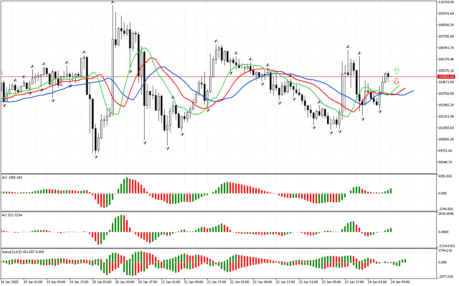Click the 102161.90 price axis label
Image resolution: width=459 pixels, height=286 pixels.
[x=446, y=117]
